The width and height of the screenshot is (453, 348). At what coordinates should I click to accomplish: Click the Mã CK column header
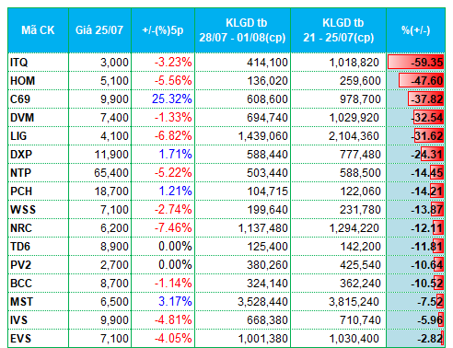[x=38, y=30]
